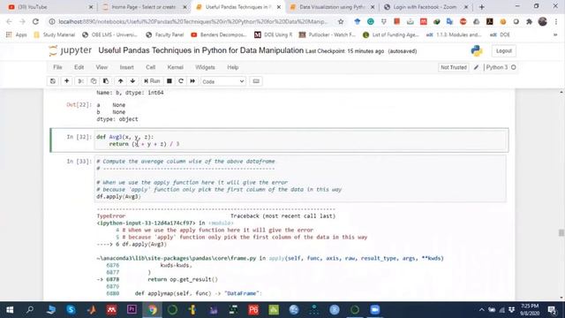Viewport: 565px width, 318px height.
Task: Click the Logout button
Action: point(504,51)
